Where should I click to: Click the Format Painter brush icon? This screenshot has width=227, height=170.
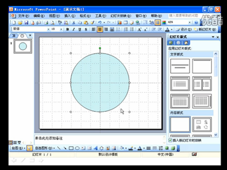click(x=92, y=23)
